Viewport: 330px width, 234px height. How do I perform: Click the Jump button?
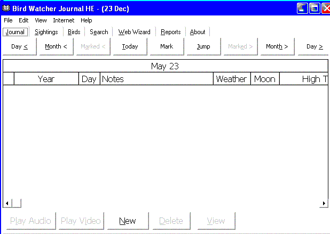tap(204, 46)
